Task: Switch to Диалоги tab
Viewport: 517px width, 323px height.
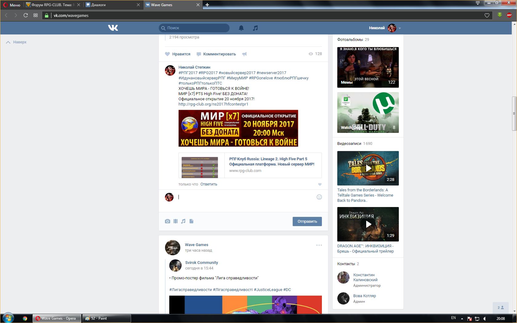Action: point(113,5)
